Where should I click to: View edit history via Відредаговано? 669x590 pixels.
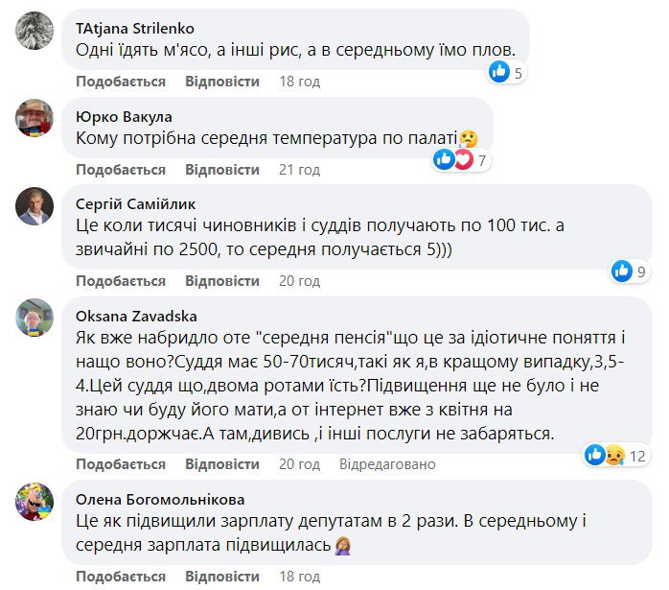coord(386,464)
